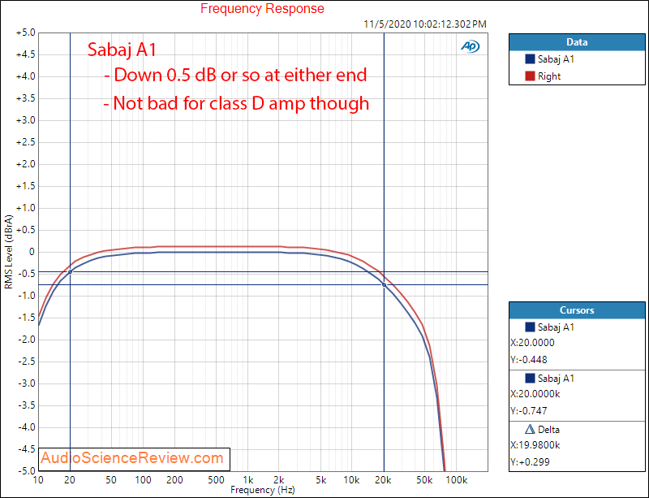This screenshot has width=649, height=498.
Task: Select the Right trace label in Data legend
Action: click(549, 76)
